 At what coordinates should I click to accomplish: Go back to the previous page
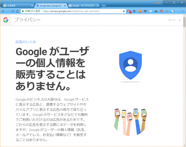(3, 11)
